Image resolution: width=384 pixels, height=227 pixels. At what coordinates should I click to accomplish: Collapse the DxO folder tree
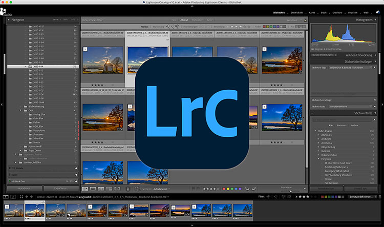tap(20, 111)
